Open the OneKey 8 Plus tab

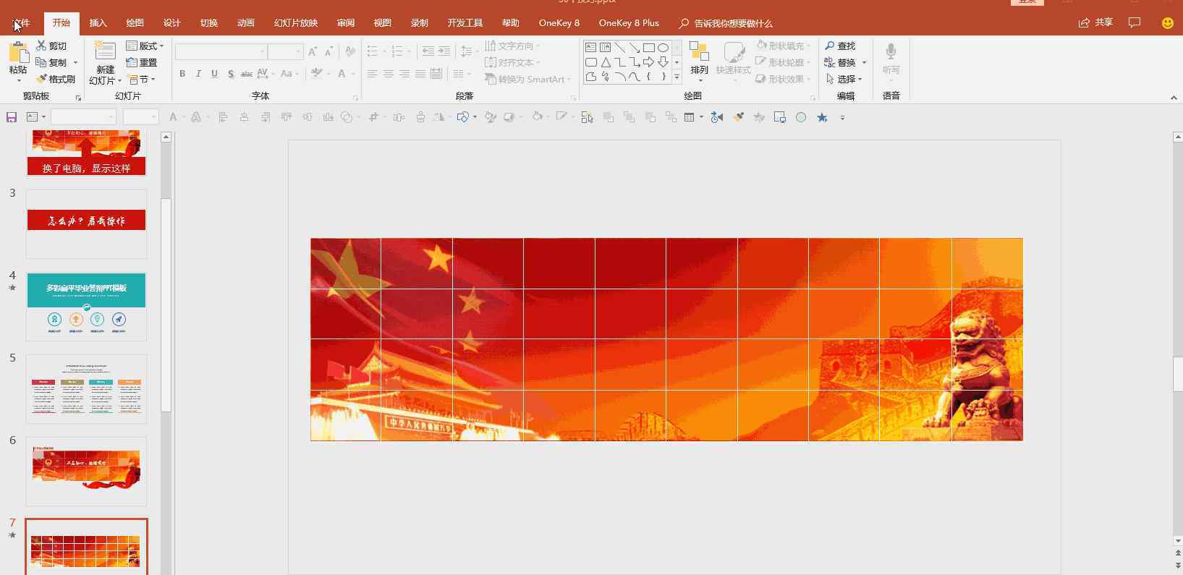coord(629,23)
